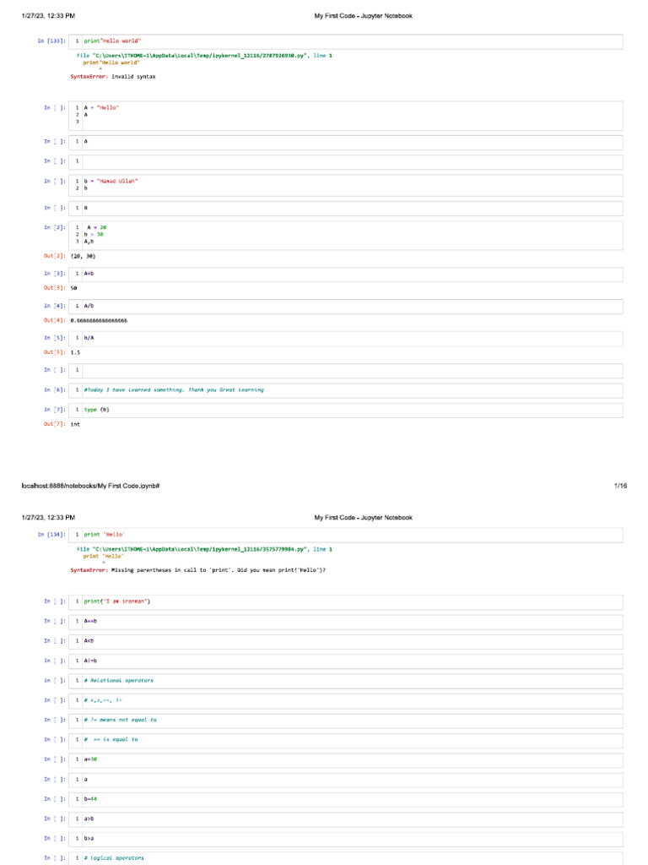The image size is (648, 865).
Task: Select the In [133] prompt label
Action: click(51, 41)
